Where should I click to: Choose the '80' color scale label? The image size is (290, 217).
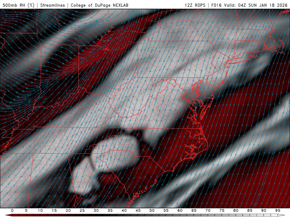click(x=236, y=210)
